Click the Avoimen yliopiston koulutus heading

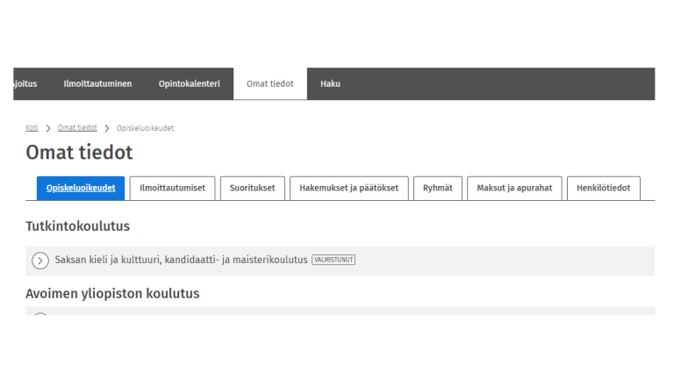click(x=112, y=294)
